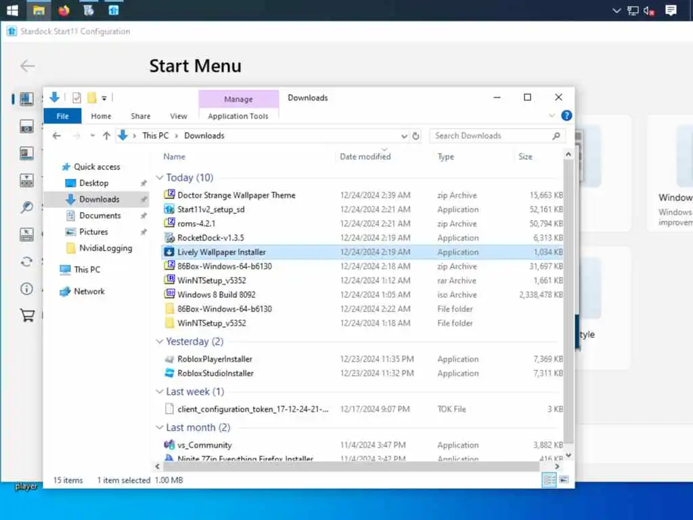Open the Windows Start button
The height and width of the screenshot is (520, 693).
(12, 10)
